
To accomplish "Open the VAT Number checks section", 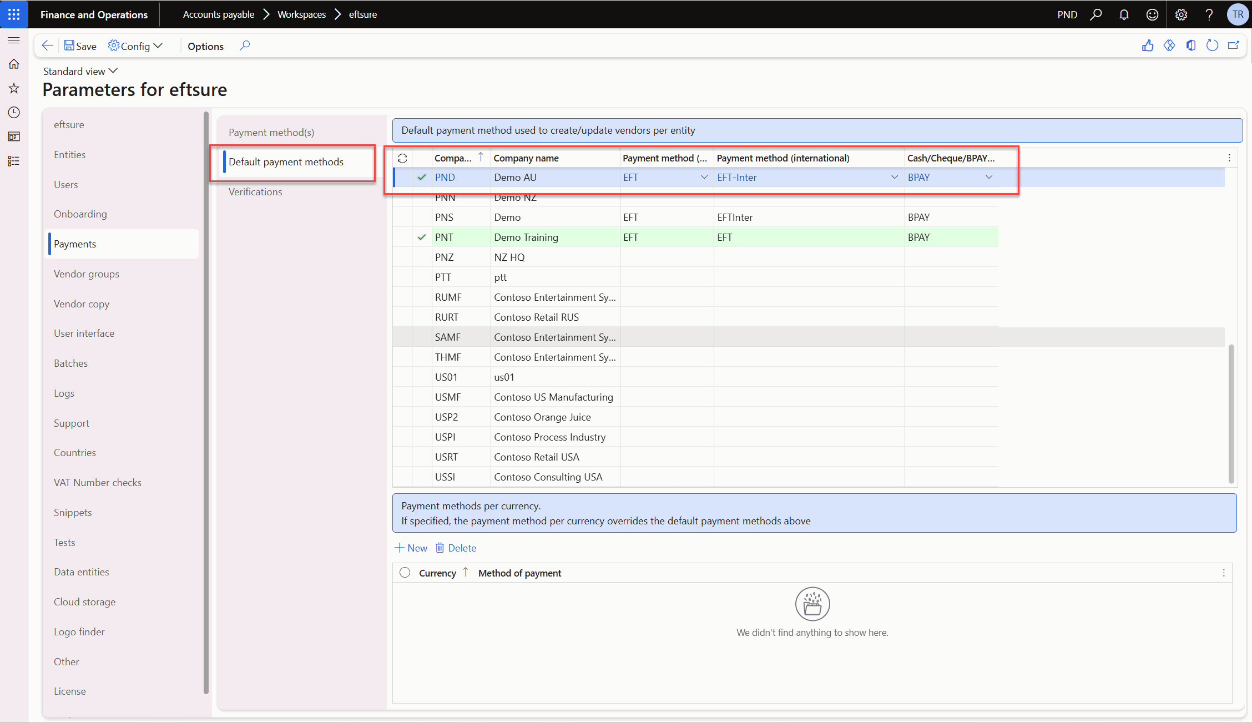I will tap(98, 483).
